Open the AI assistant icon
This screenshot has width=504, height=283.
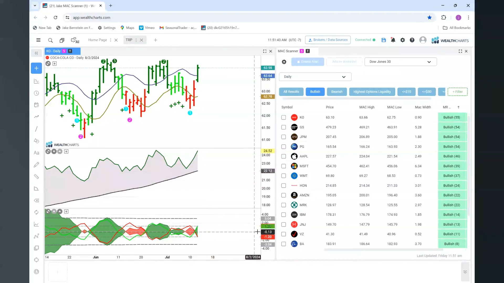click(x=75, y=40)
